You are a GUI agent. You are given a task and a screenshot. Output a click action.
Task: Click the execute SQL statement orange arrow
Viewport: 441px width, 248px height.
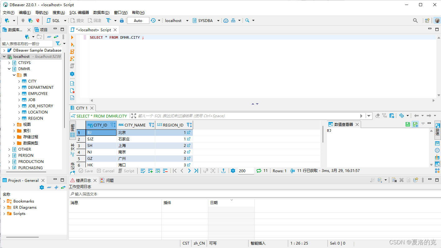point(72,37)
